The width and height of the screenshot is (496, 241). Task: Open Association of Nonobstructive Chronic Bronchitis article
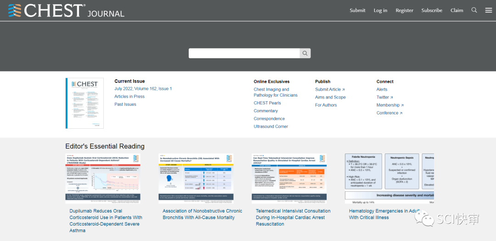[203, 214]
